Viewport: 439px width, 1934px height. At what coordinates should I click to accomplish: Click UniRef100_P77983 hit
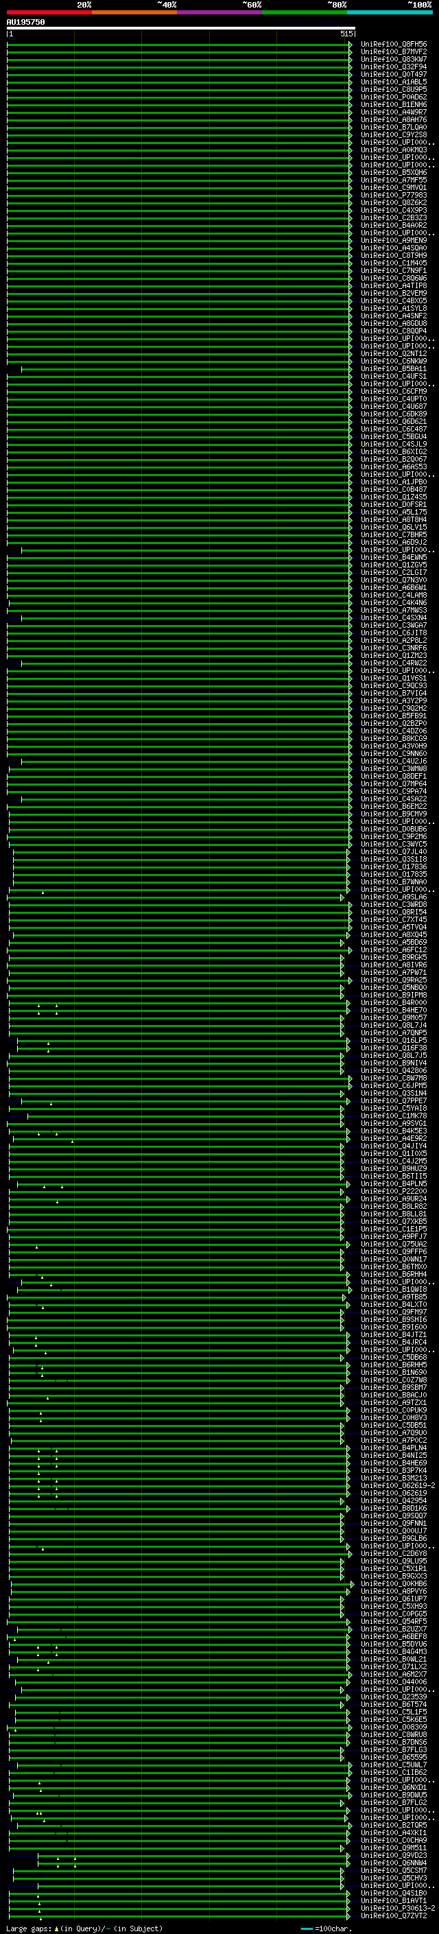click(394, 196)
